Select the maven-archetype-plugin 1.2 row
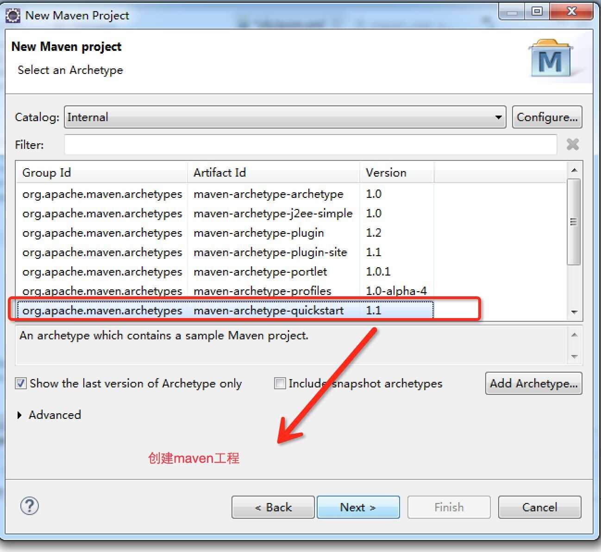 (225, 233)
